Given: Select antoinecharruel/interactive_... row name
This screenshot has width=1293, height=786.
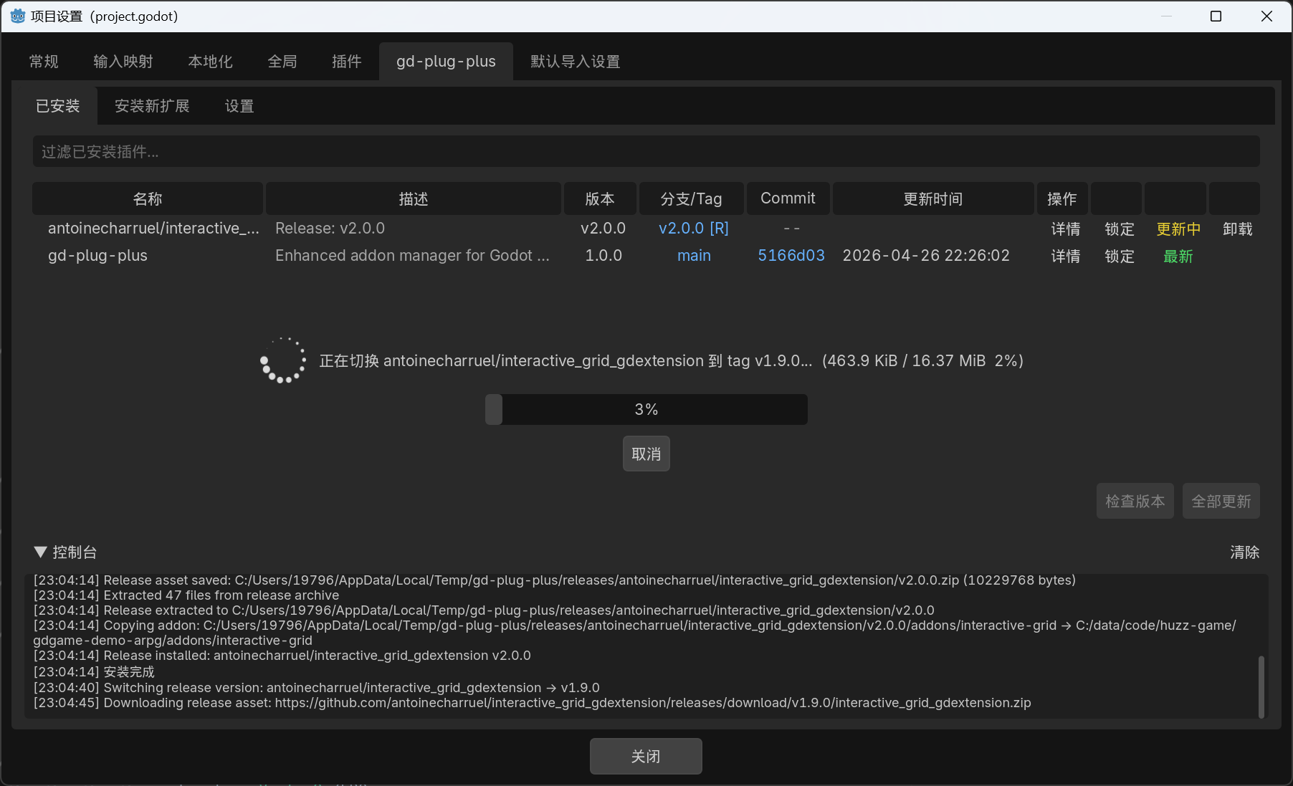Looking at the screenshot, I should [x=153, y=229].
